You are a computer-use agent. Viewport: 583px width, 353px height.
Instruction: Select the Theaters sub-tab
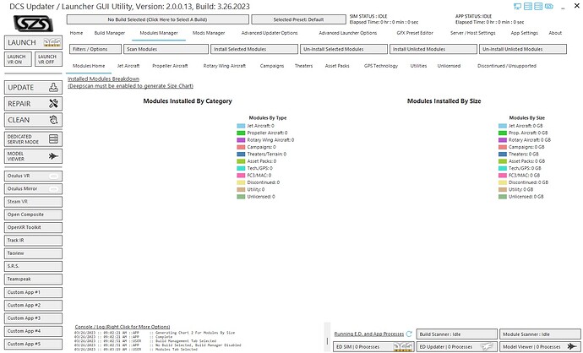point(303,66)
